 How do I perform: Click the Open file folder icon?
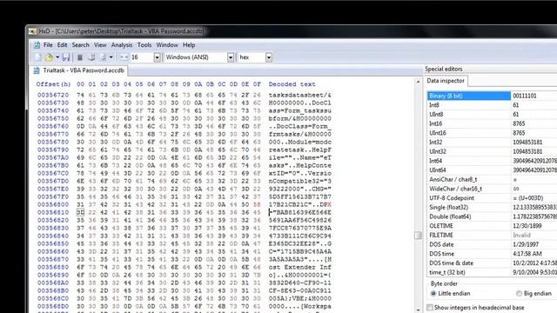49,57
